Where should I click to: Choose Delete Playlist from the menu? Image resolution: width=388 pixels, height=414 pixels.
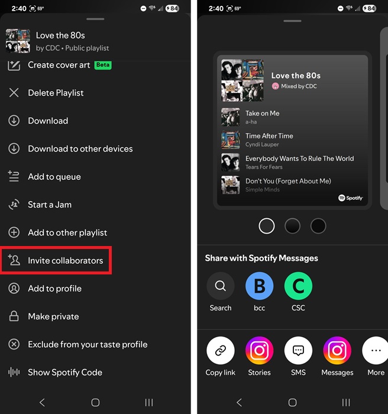95,93
